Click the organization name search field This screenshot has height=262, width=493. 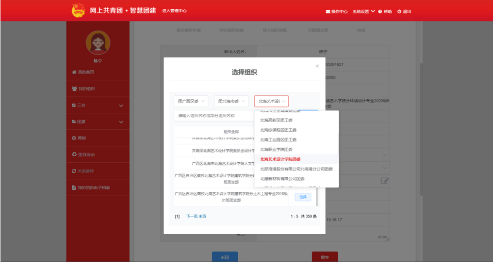[x=214, y=116]
